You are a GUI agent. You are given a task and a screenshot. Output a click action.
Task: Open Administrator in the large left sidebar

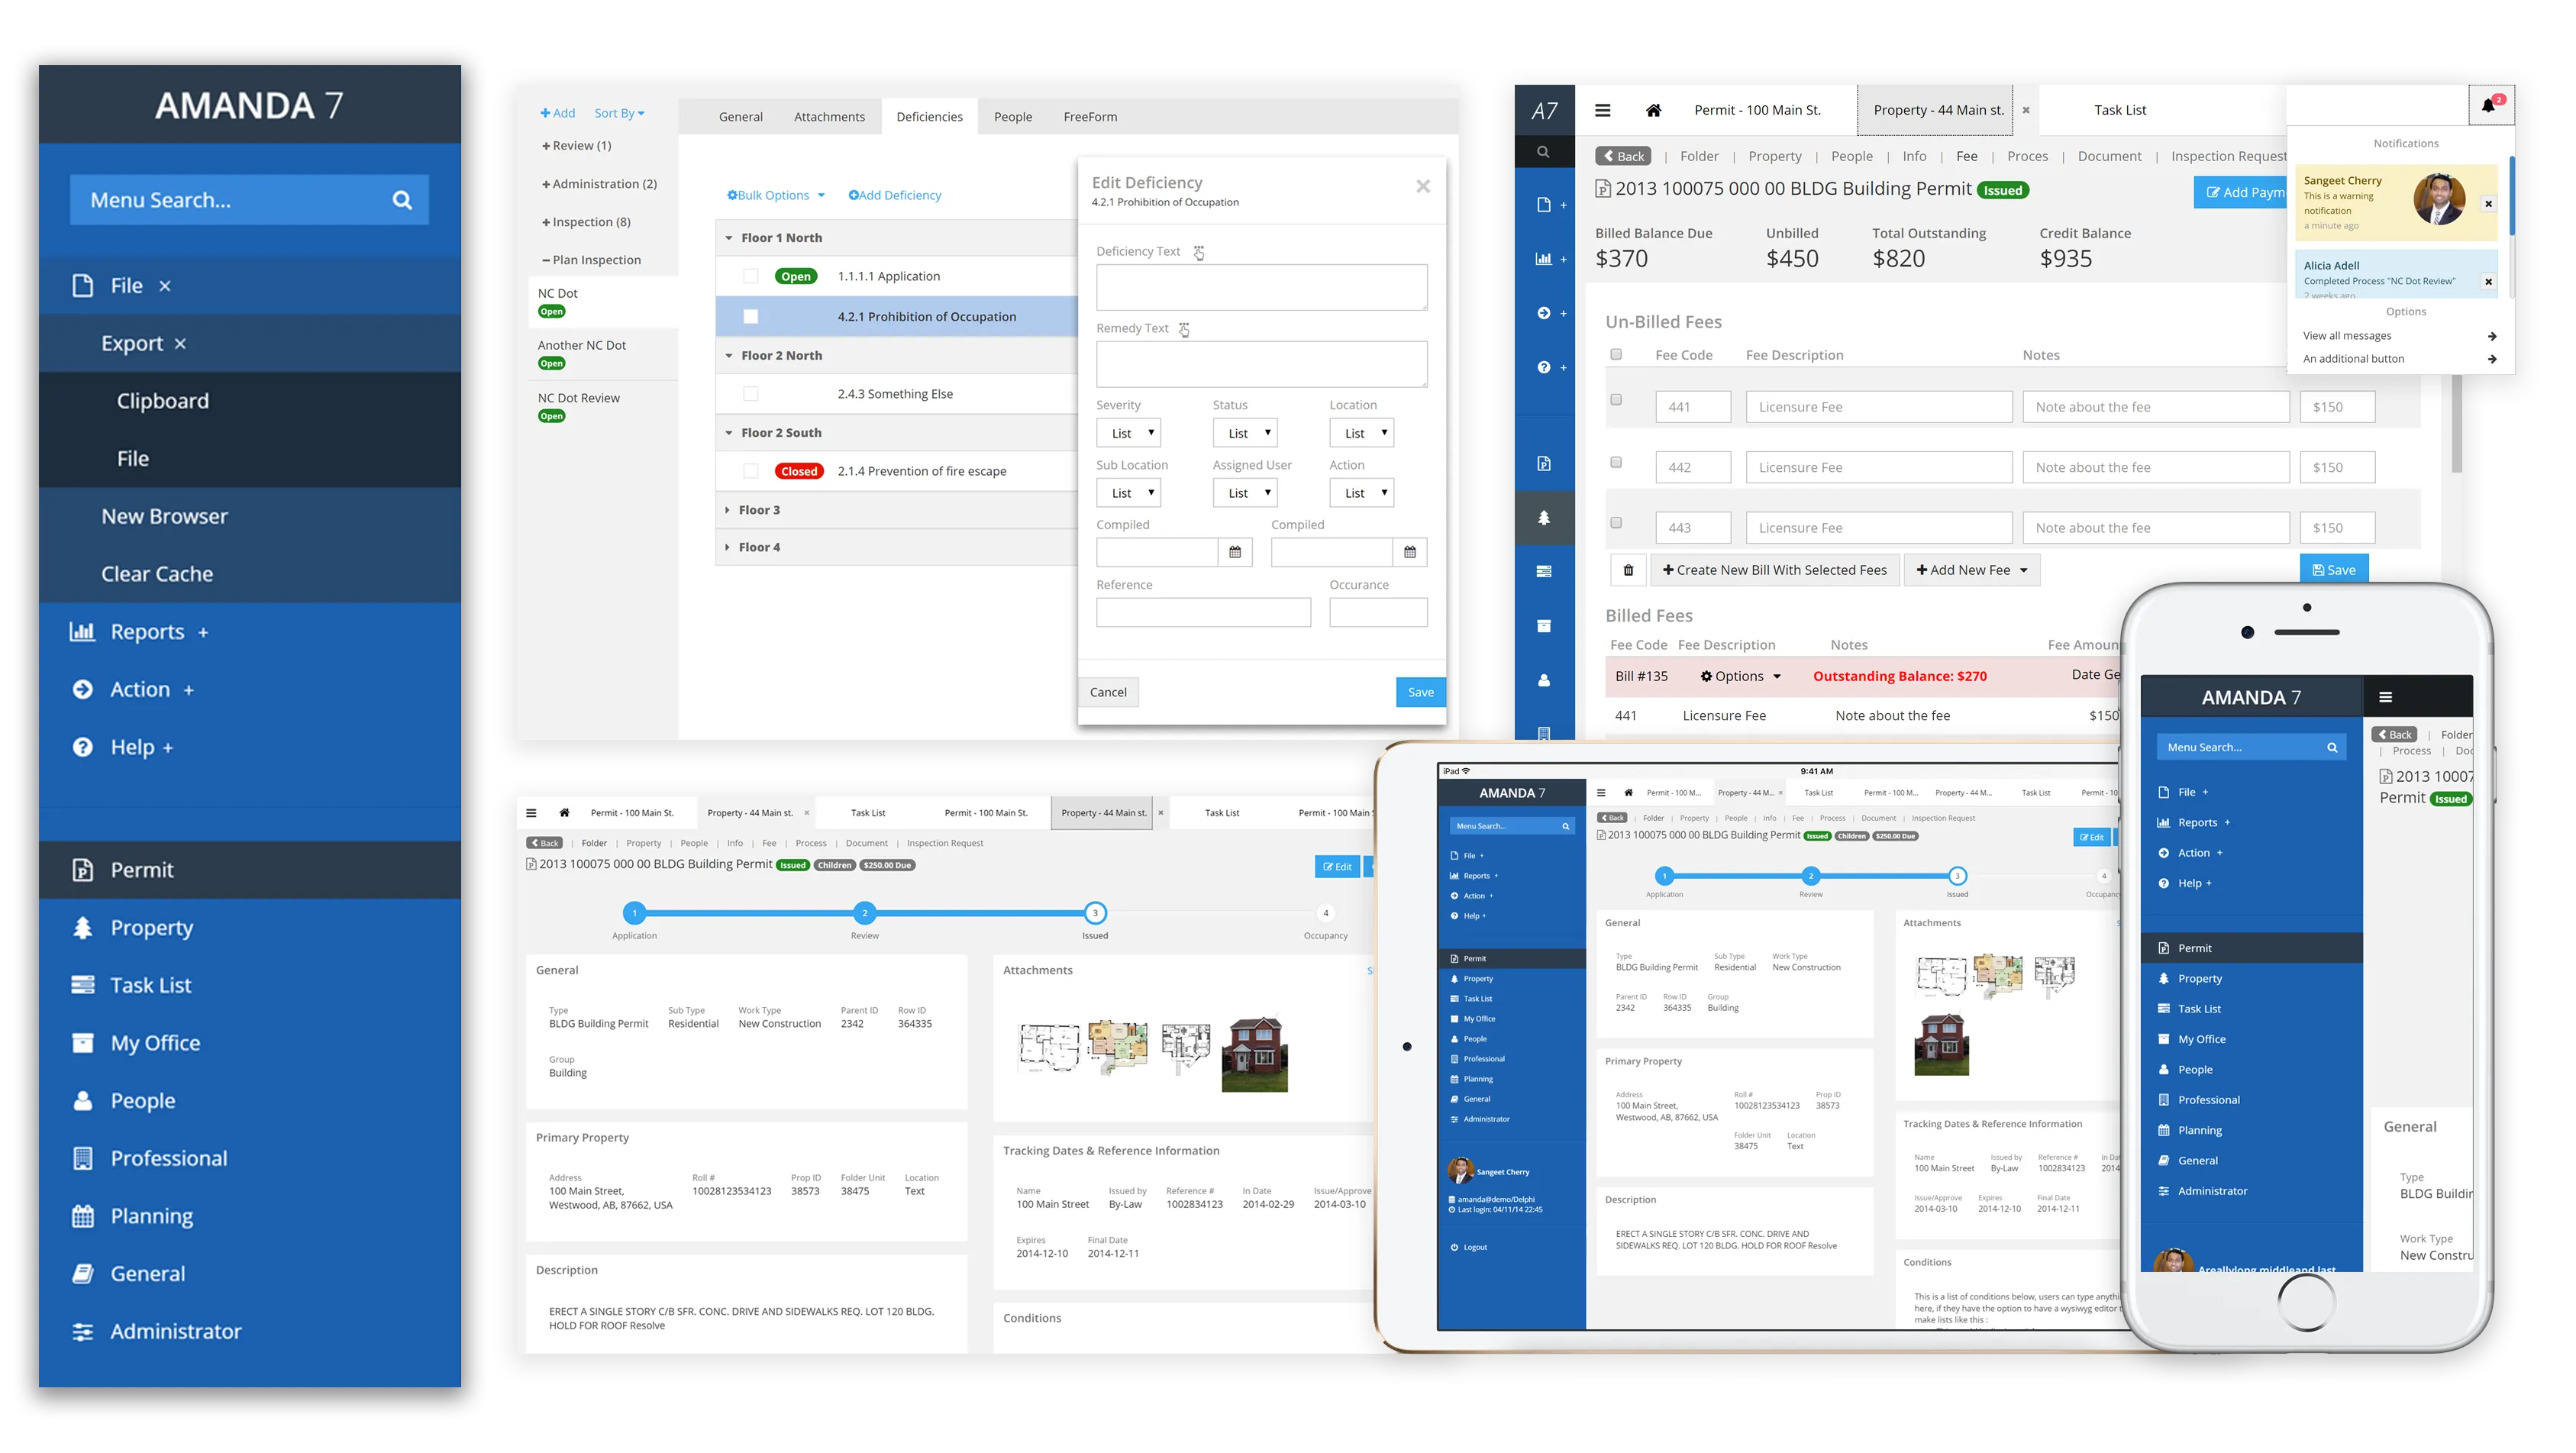point(250,1331)
